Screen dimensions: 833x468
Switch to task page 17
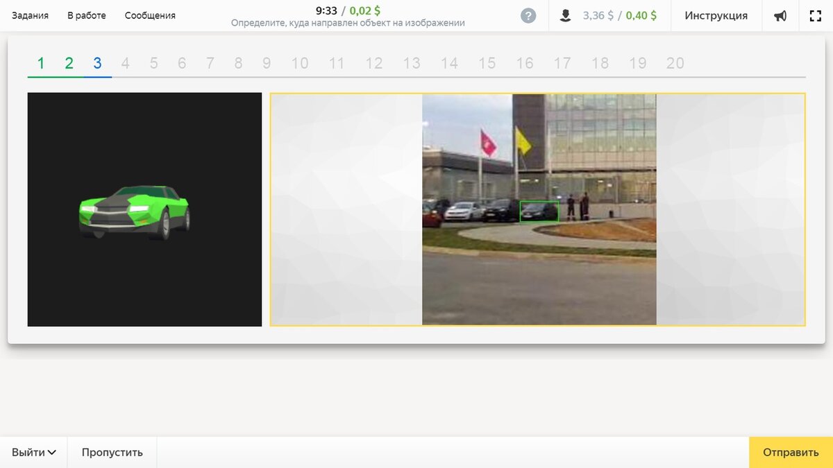tap(562, 63)
